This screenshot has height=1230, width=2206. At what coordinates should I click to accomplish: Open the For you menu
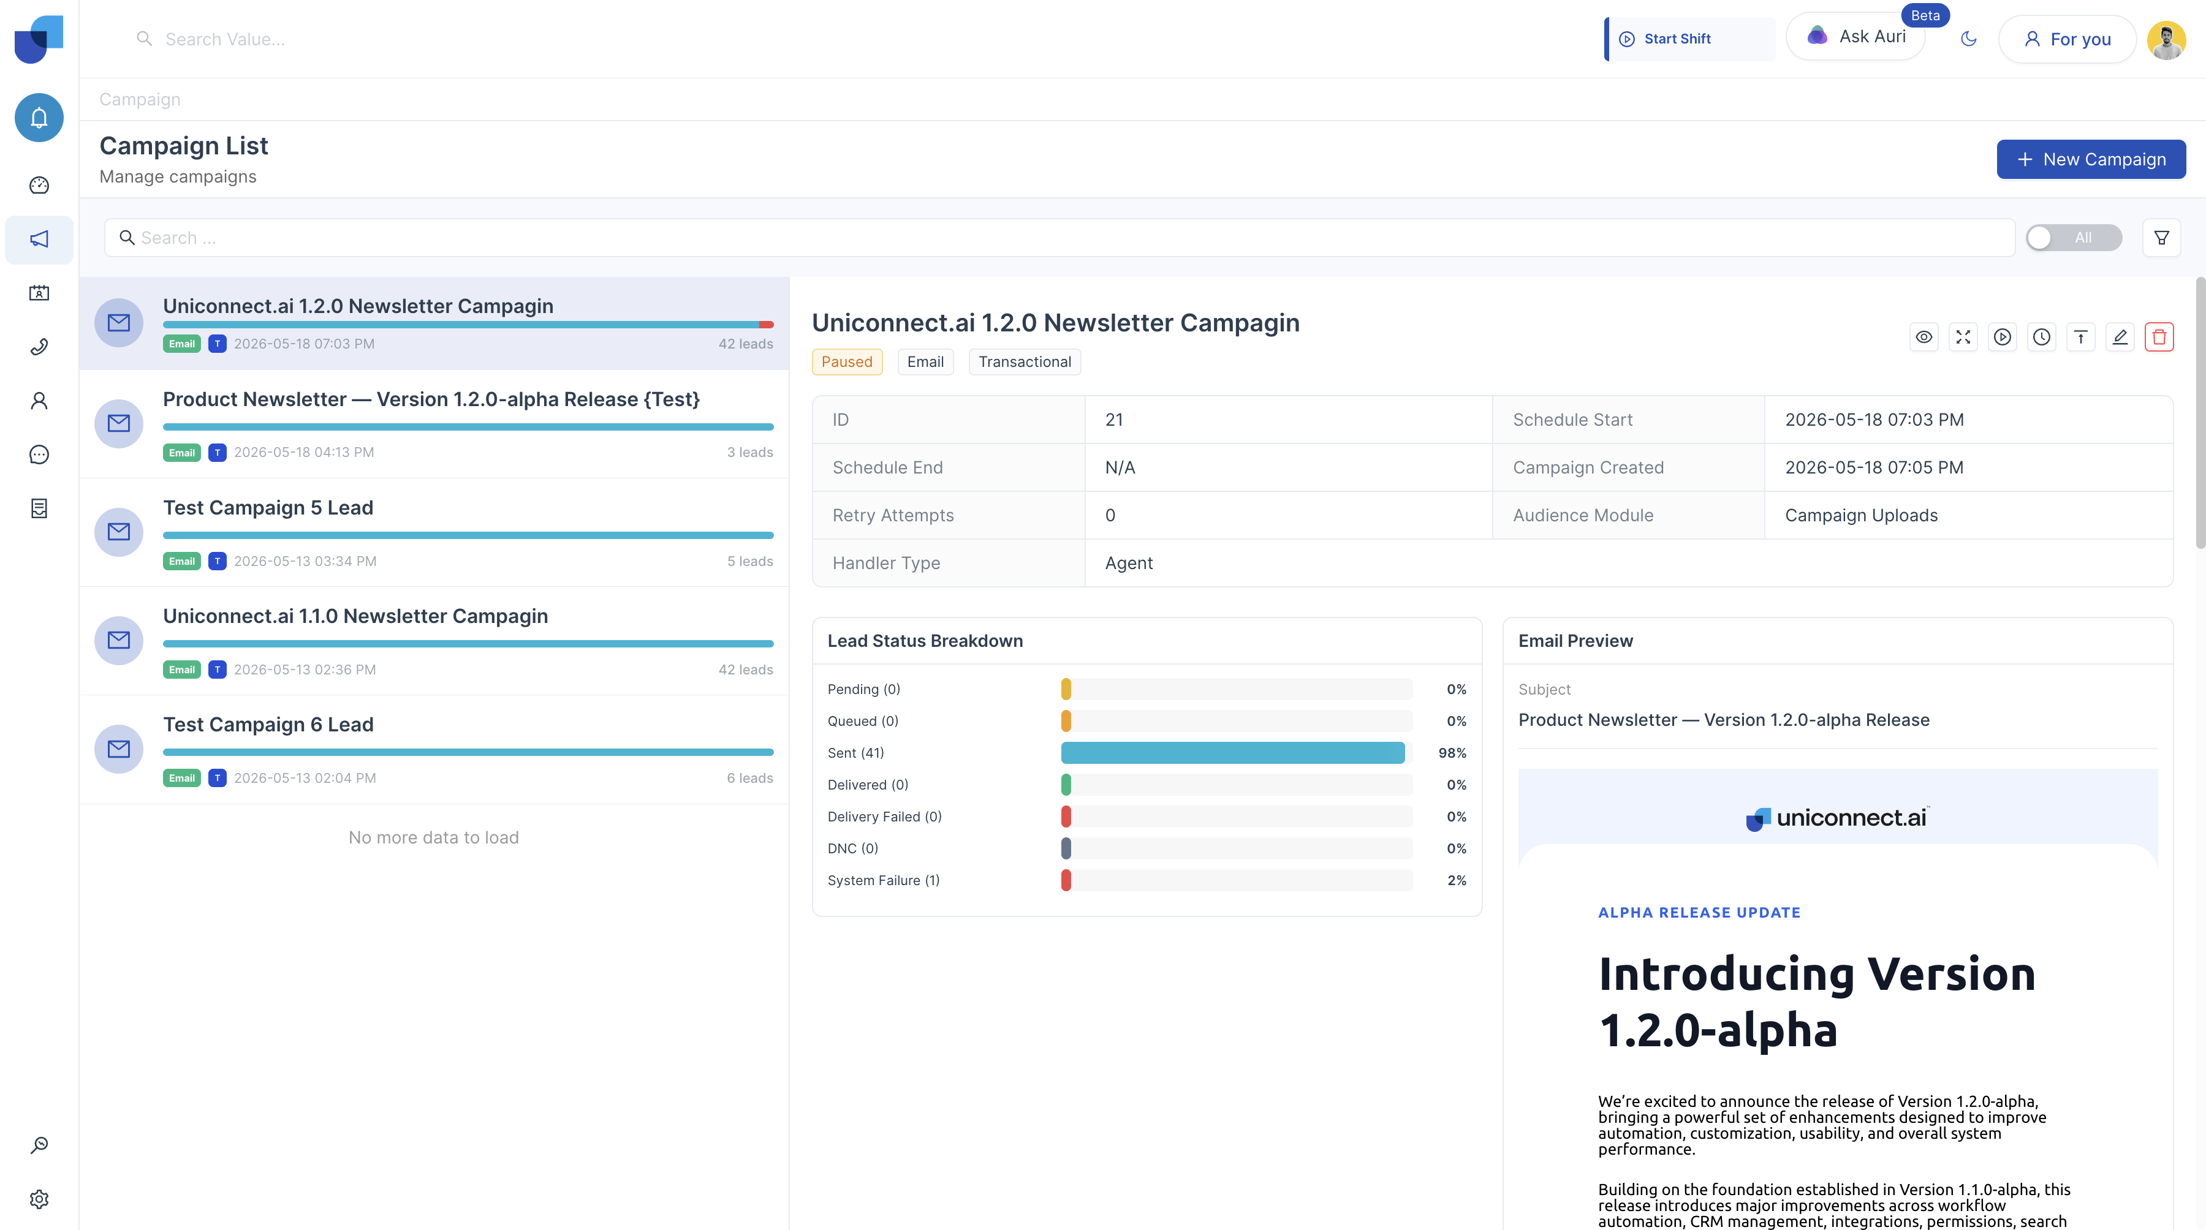2066,39
